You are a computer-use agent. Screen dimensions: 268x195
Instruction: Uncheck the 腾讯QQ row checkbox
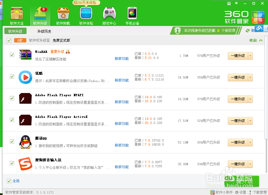click(12, 142)
